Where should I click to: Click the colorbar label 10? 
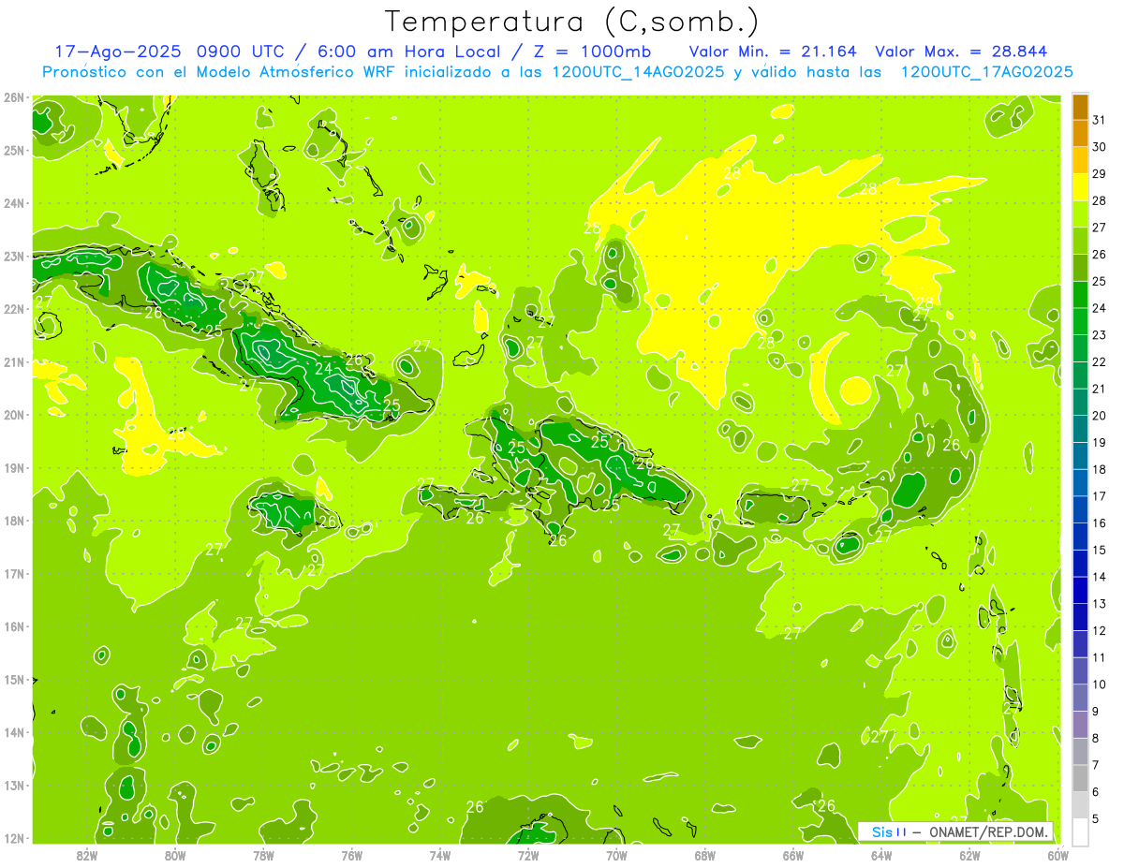pyautogui.click(x=1100, y=684)
